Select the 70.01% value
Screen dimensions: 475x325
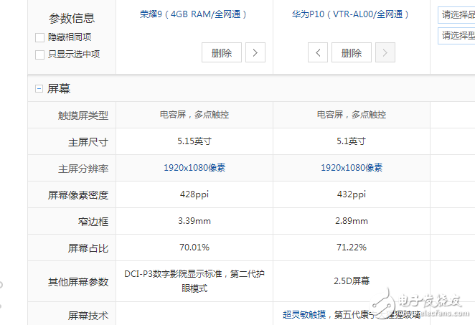tap(194, 248)
